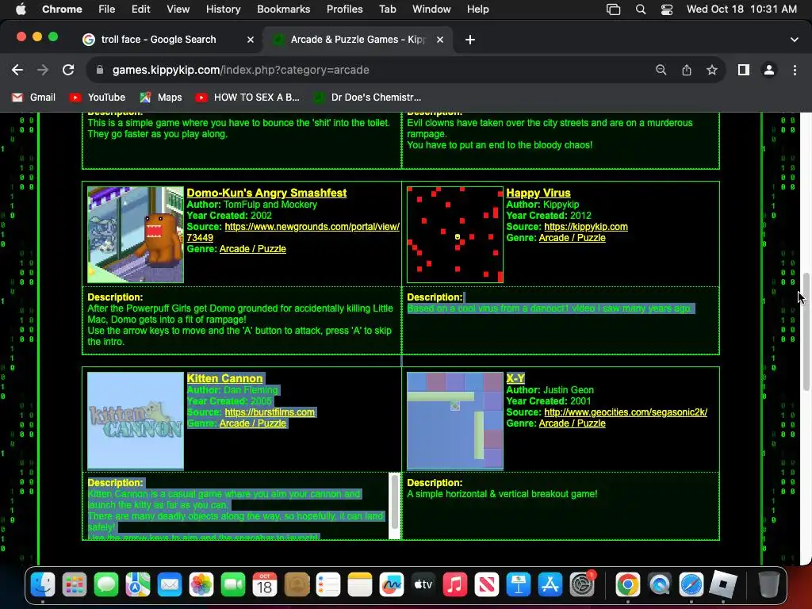Click the Happy Virus game thumbnail
812x609 pixels.
[x=455, y=235]
